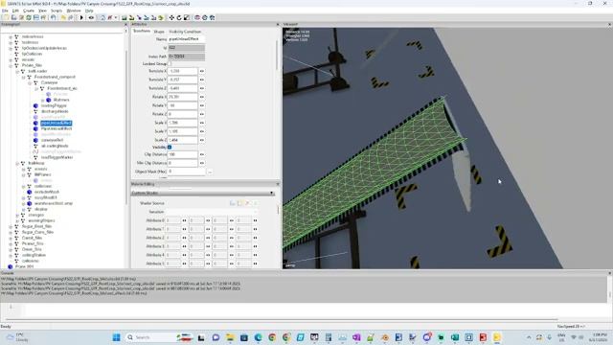This screenshot has width=613, height=345.
Task: Click the first green terrain tool icon
Action: (125, 17)
